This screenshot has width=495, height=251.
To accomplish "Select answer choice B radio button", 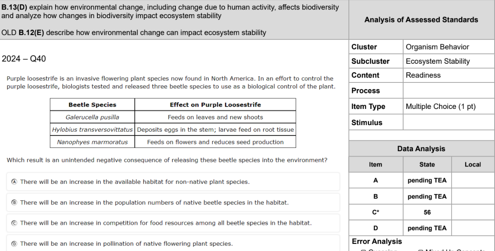I will pyautogui.click(x=14, y=202).
